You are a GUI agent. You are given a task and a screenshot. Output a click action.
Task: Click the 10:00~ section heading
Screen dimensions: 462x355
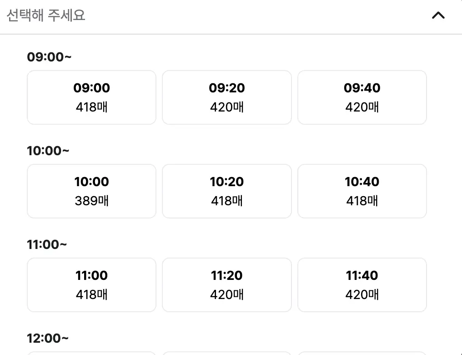tap(48, 151)
